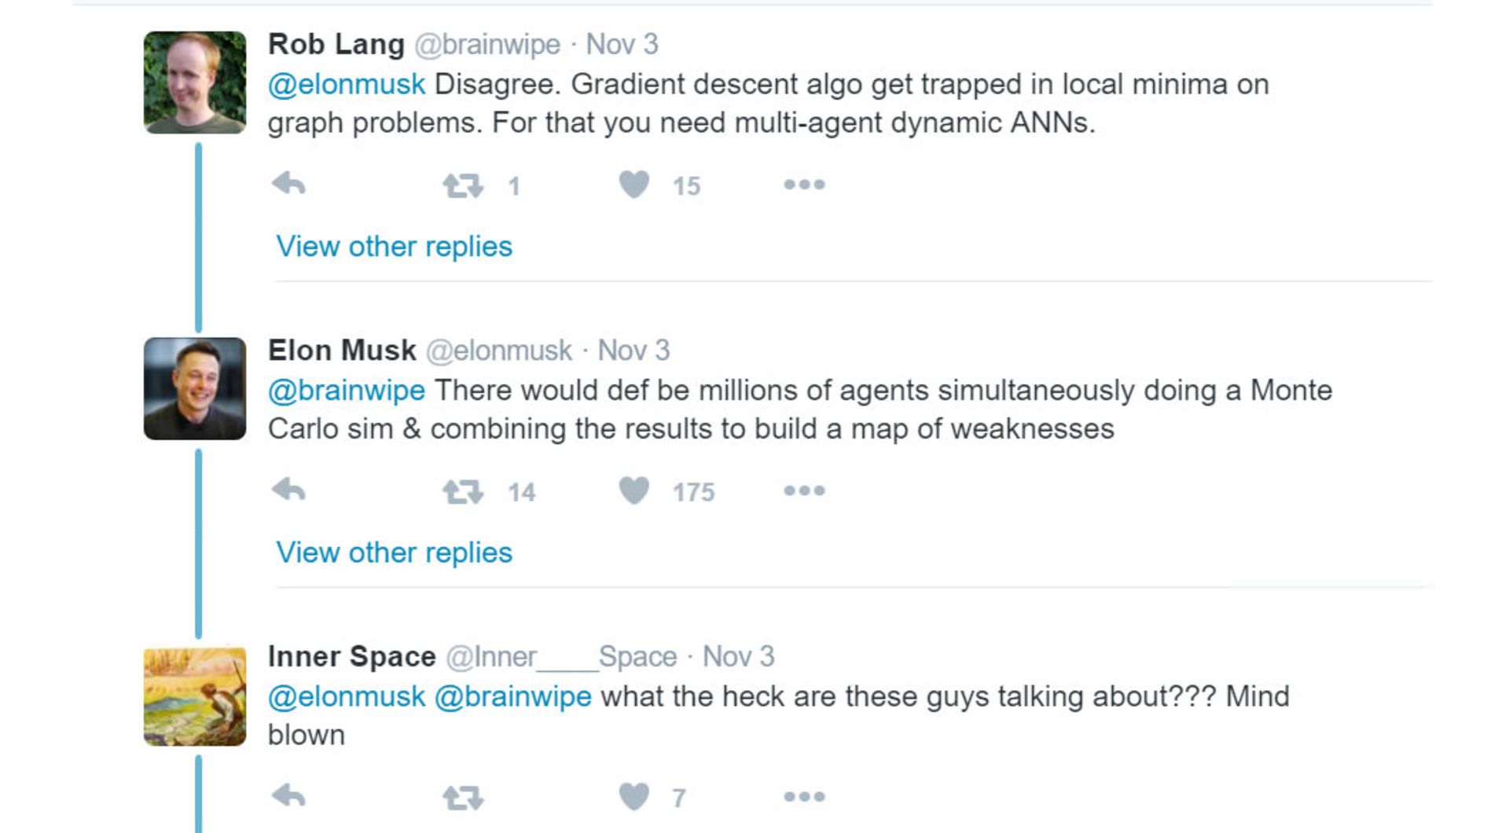Retweet Elon Musk's Monte Carlo tweet
Viewport: 1509px width, 833px height.
coord(463,492)
